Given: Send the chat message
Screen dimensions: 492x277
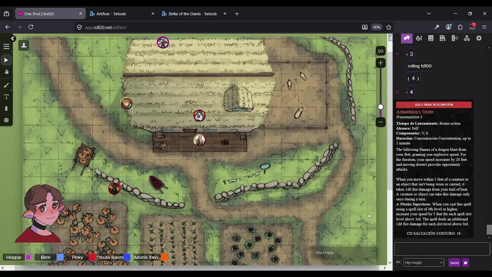Looking at the screenshot, I should coord(454,263).
